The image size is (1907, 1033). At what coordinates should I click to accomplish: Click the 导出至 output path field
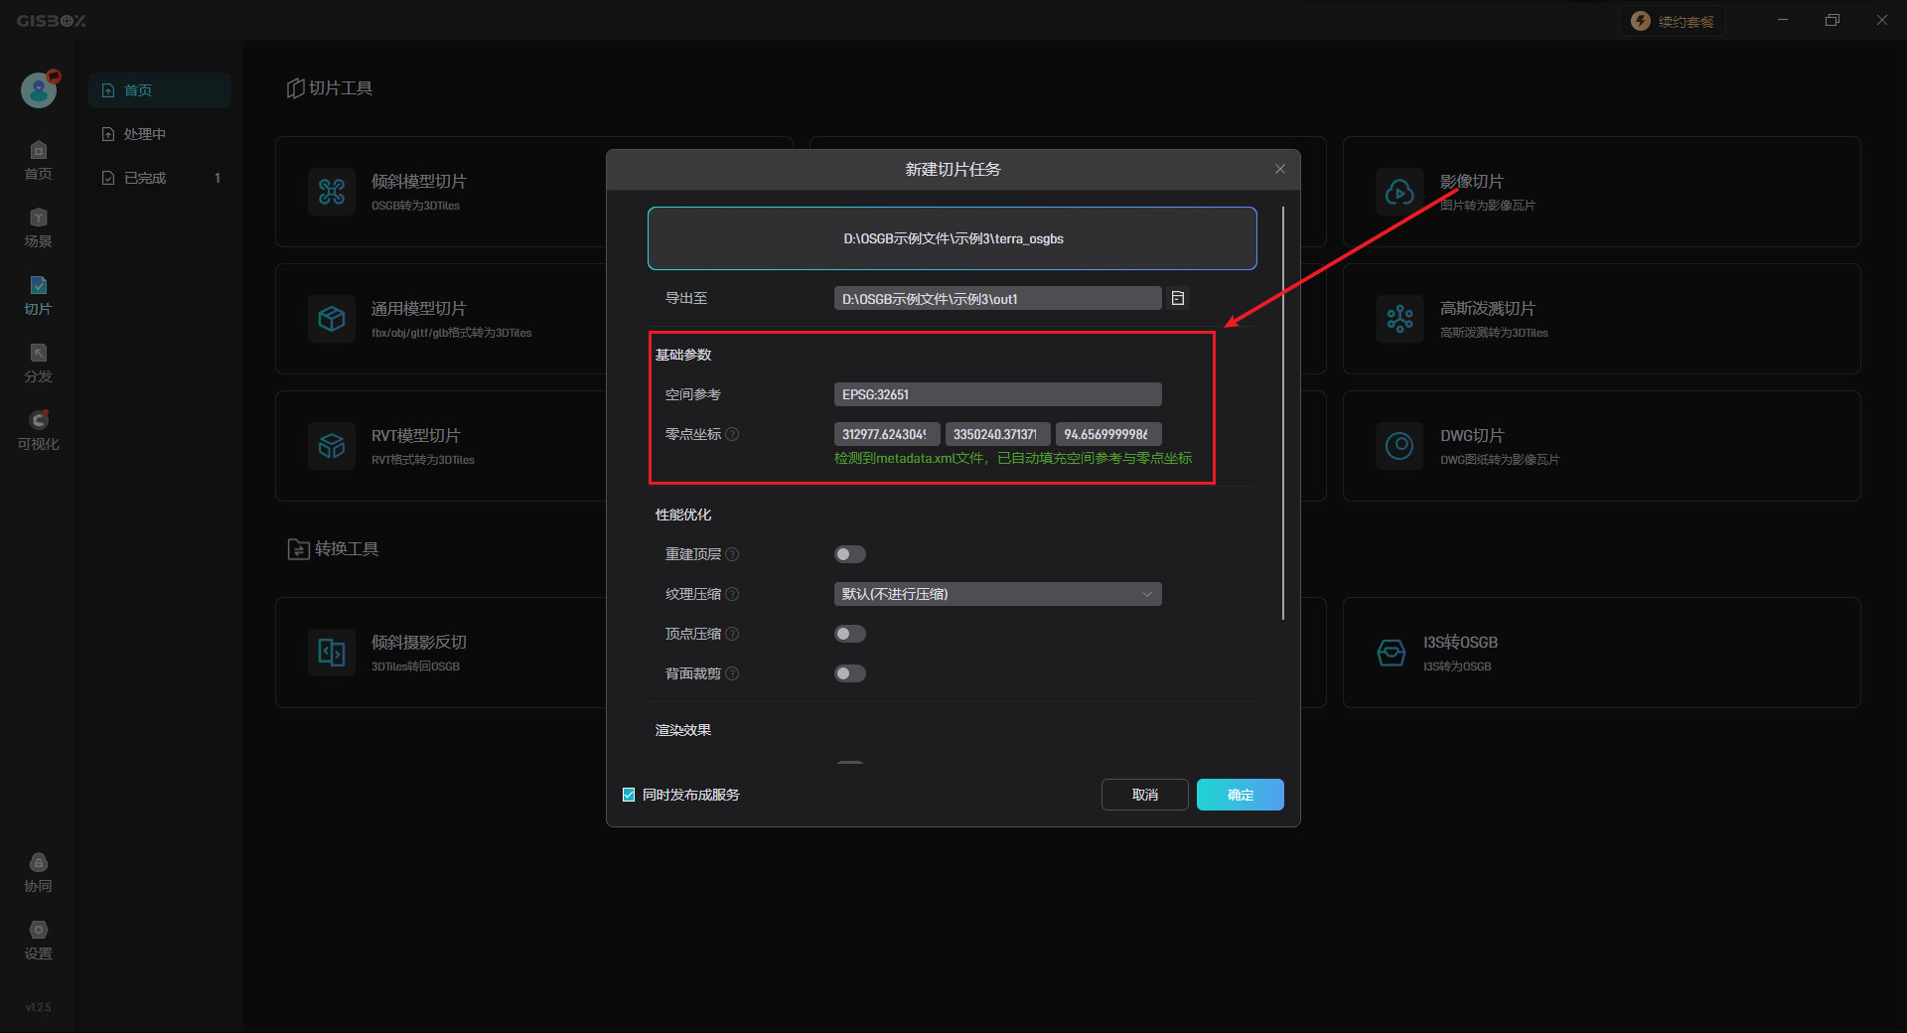pyautogui.click(x=997, y=298)
